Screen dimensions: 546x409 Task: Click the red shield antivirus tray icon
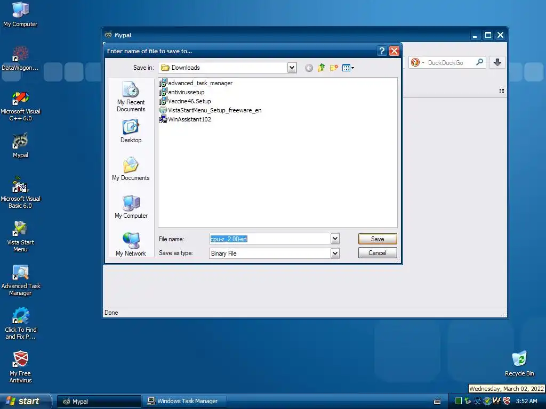pos(507,401)
